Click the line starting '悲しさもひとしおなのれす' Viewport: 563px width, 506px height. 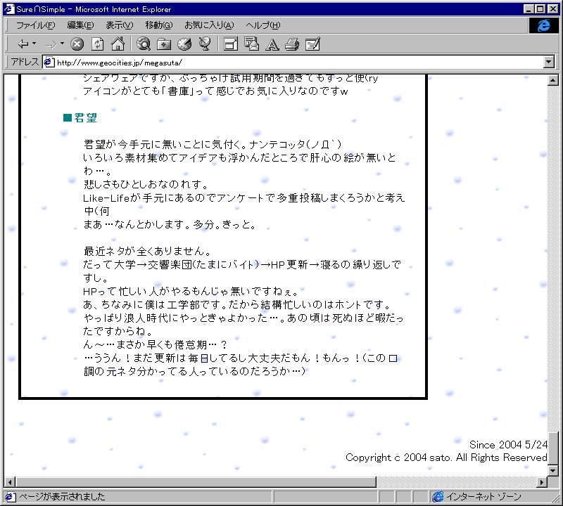click(x=146, y=184)
